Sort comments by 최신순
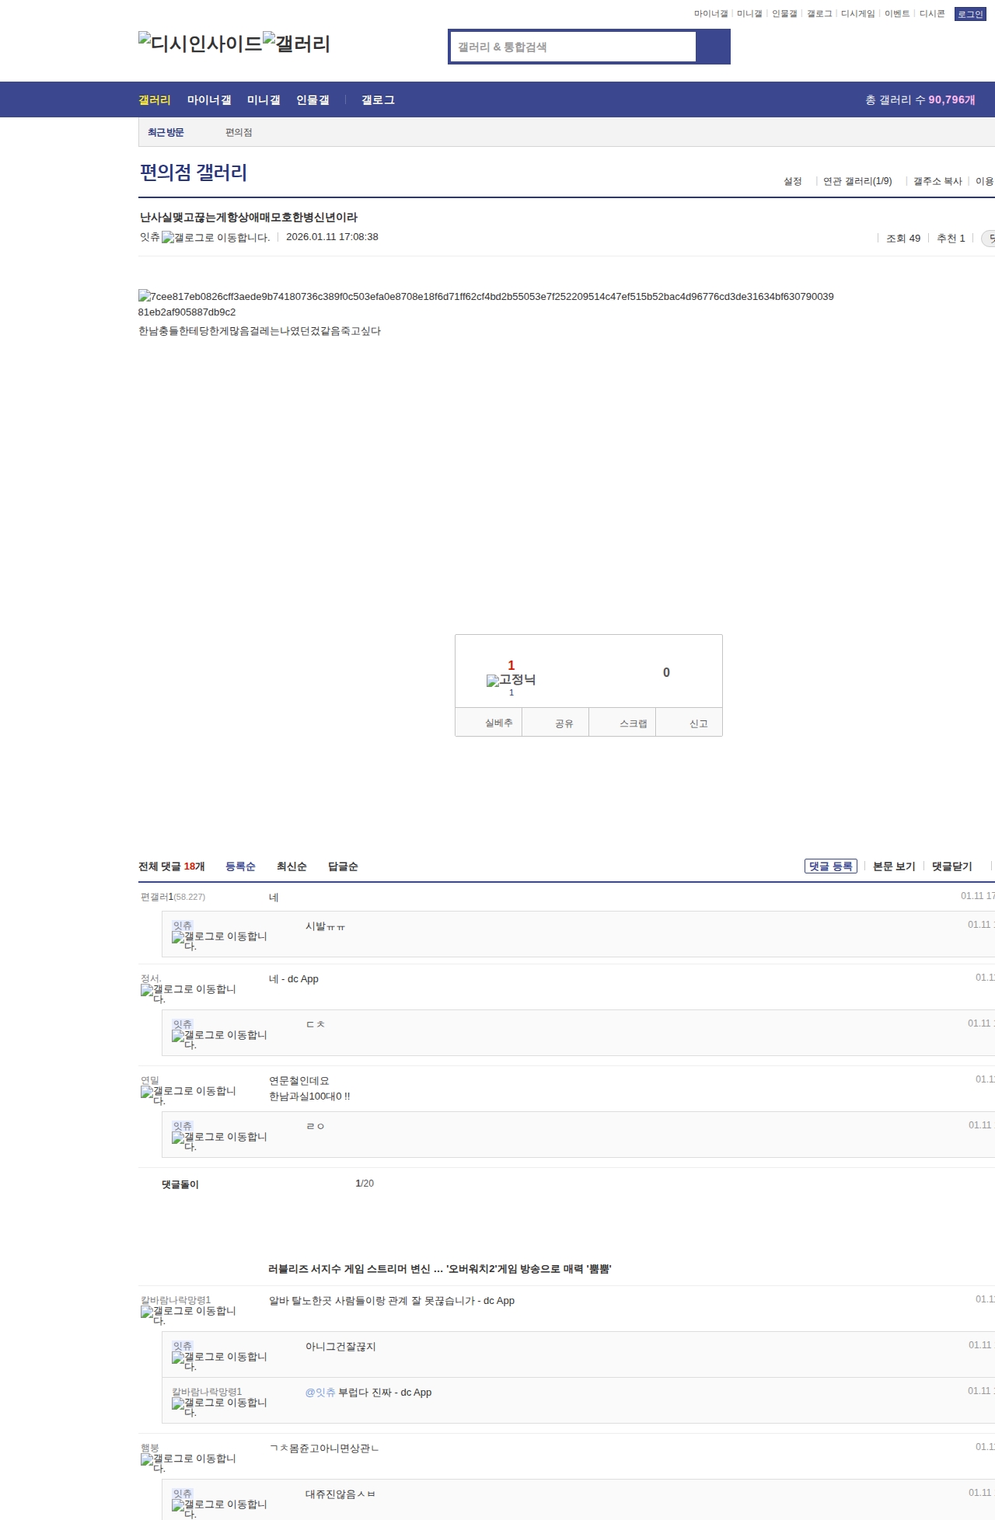This screenshot has height=1520, width=995. click(292, 866)
